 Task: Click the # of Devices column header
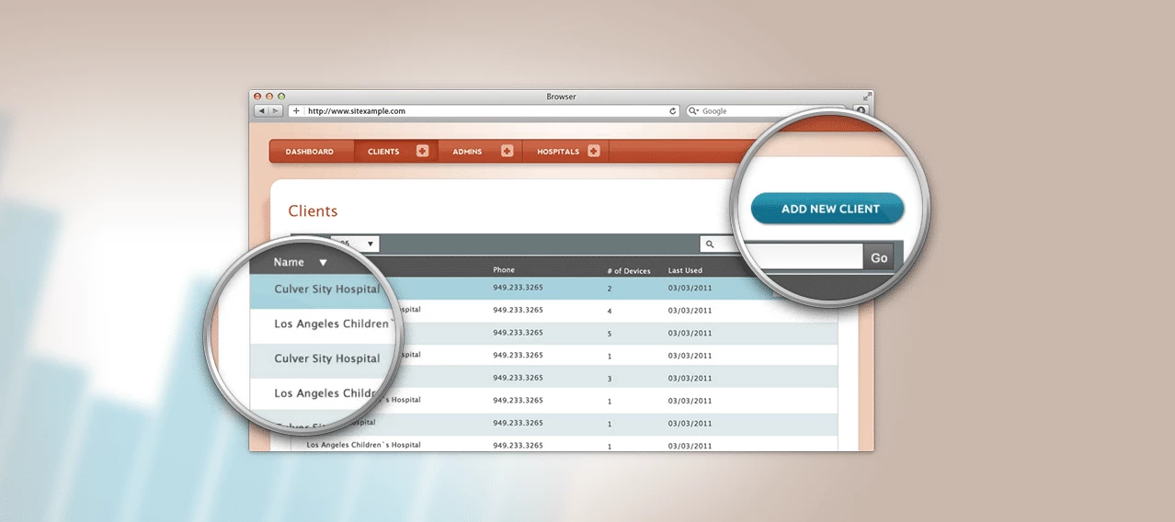[x=629, y=271]
